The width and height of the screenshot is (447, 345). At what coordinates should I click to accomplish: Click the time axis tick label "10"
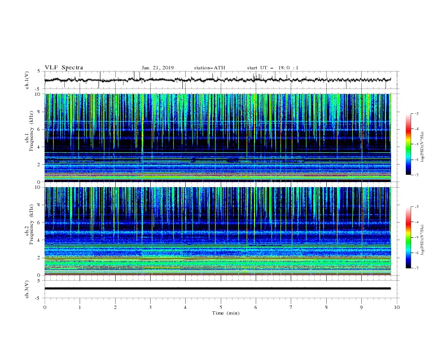[x=397, y=307]
